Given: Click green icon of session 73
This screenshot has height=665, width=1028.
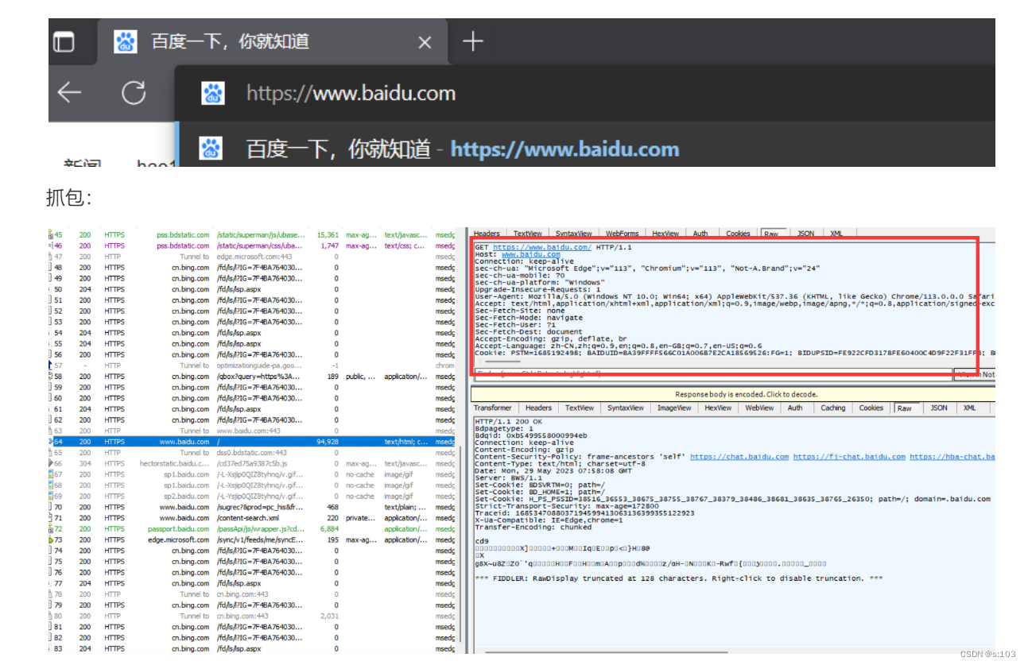Looking at the screenshot, I should (52, 539).
